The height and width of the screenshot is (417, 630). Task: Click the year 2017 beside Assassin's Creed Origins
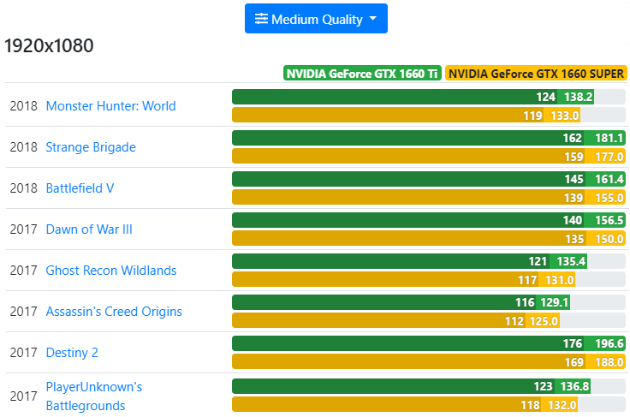23,312
